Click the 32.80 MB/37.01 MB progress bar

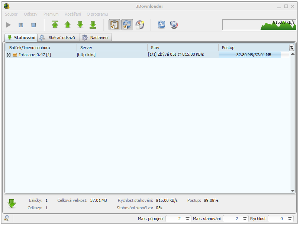[254, 55]
